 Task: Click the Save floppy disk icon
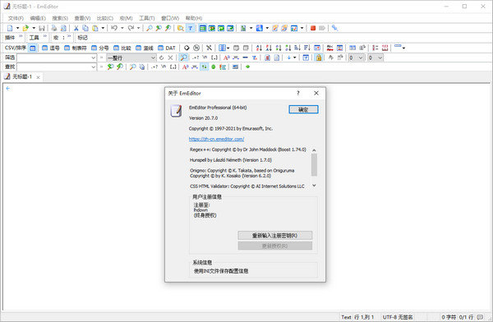(42, 28)
